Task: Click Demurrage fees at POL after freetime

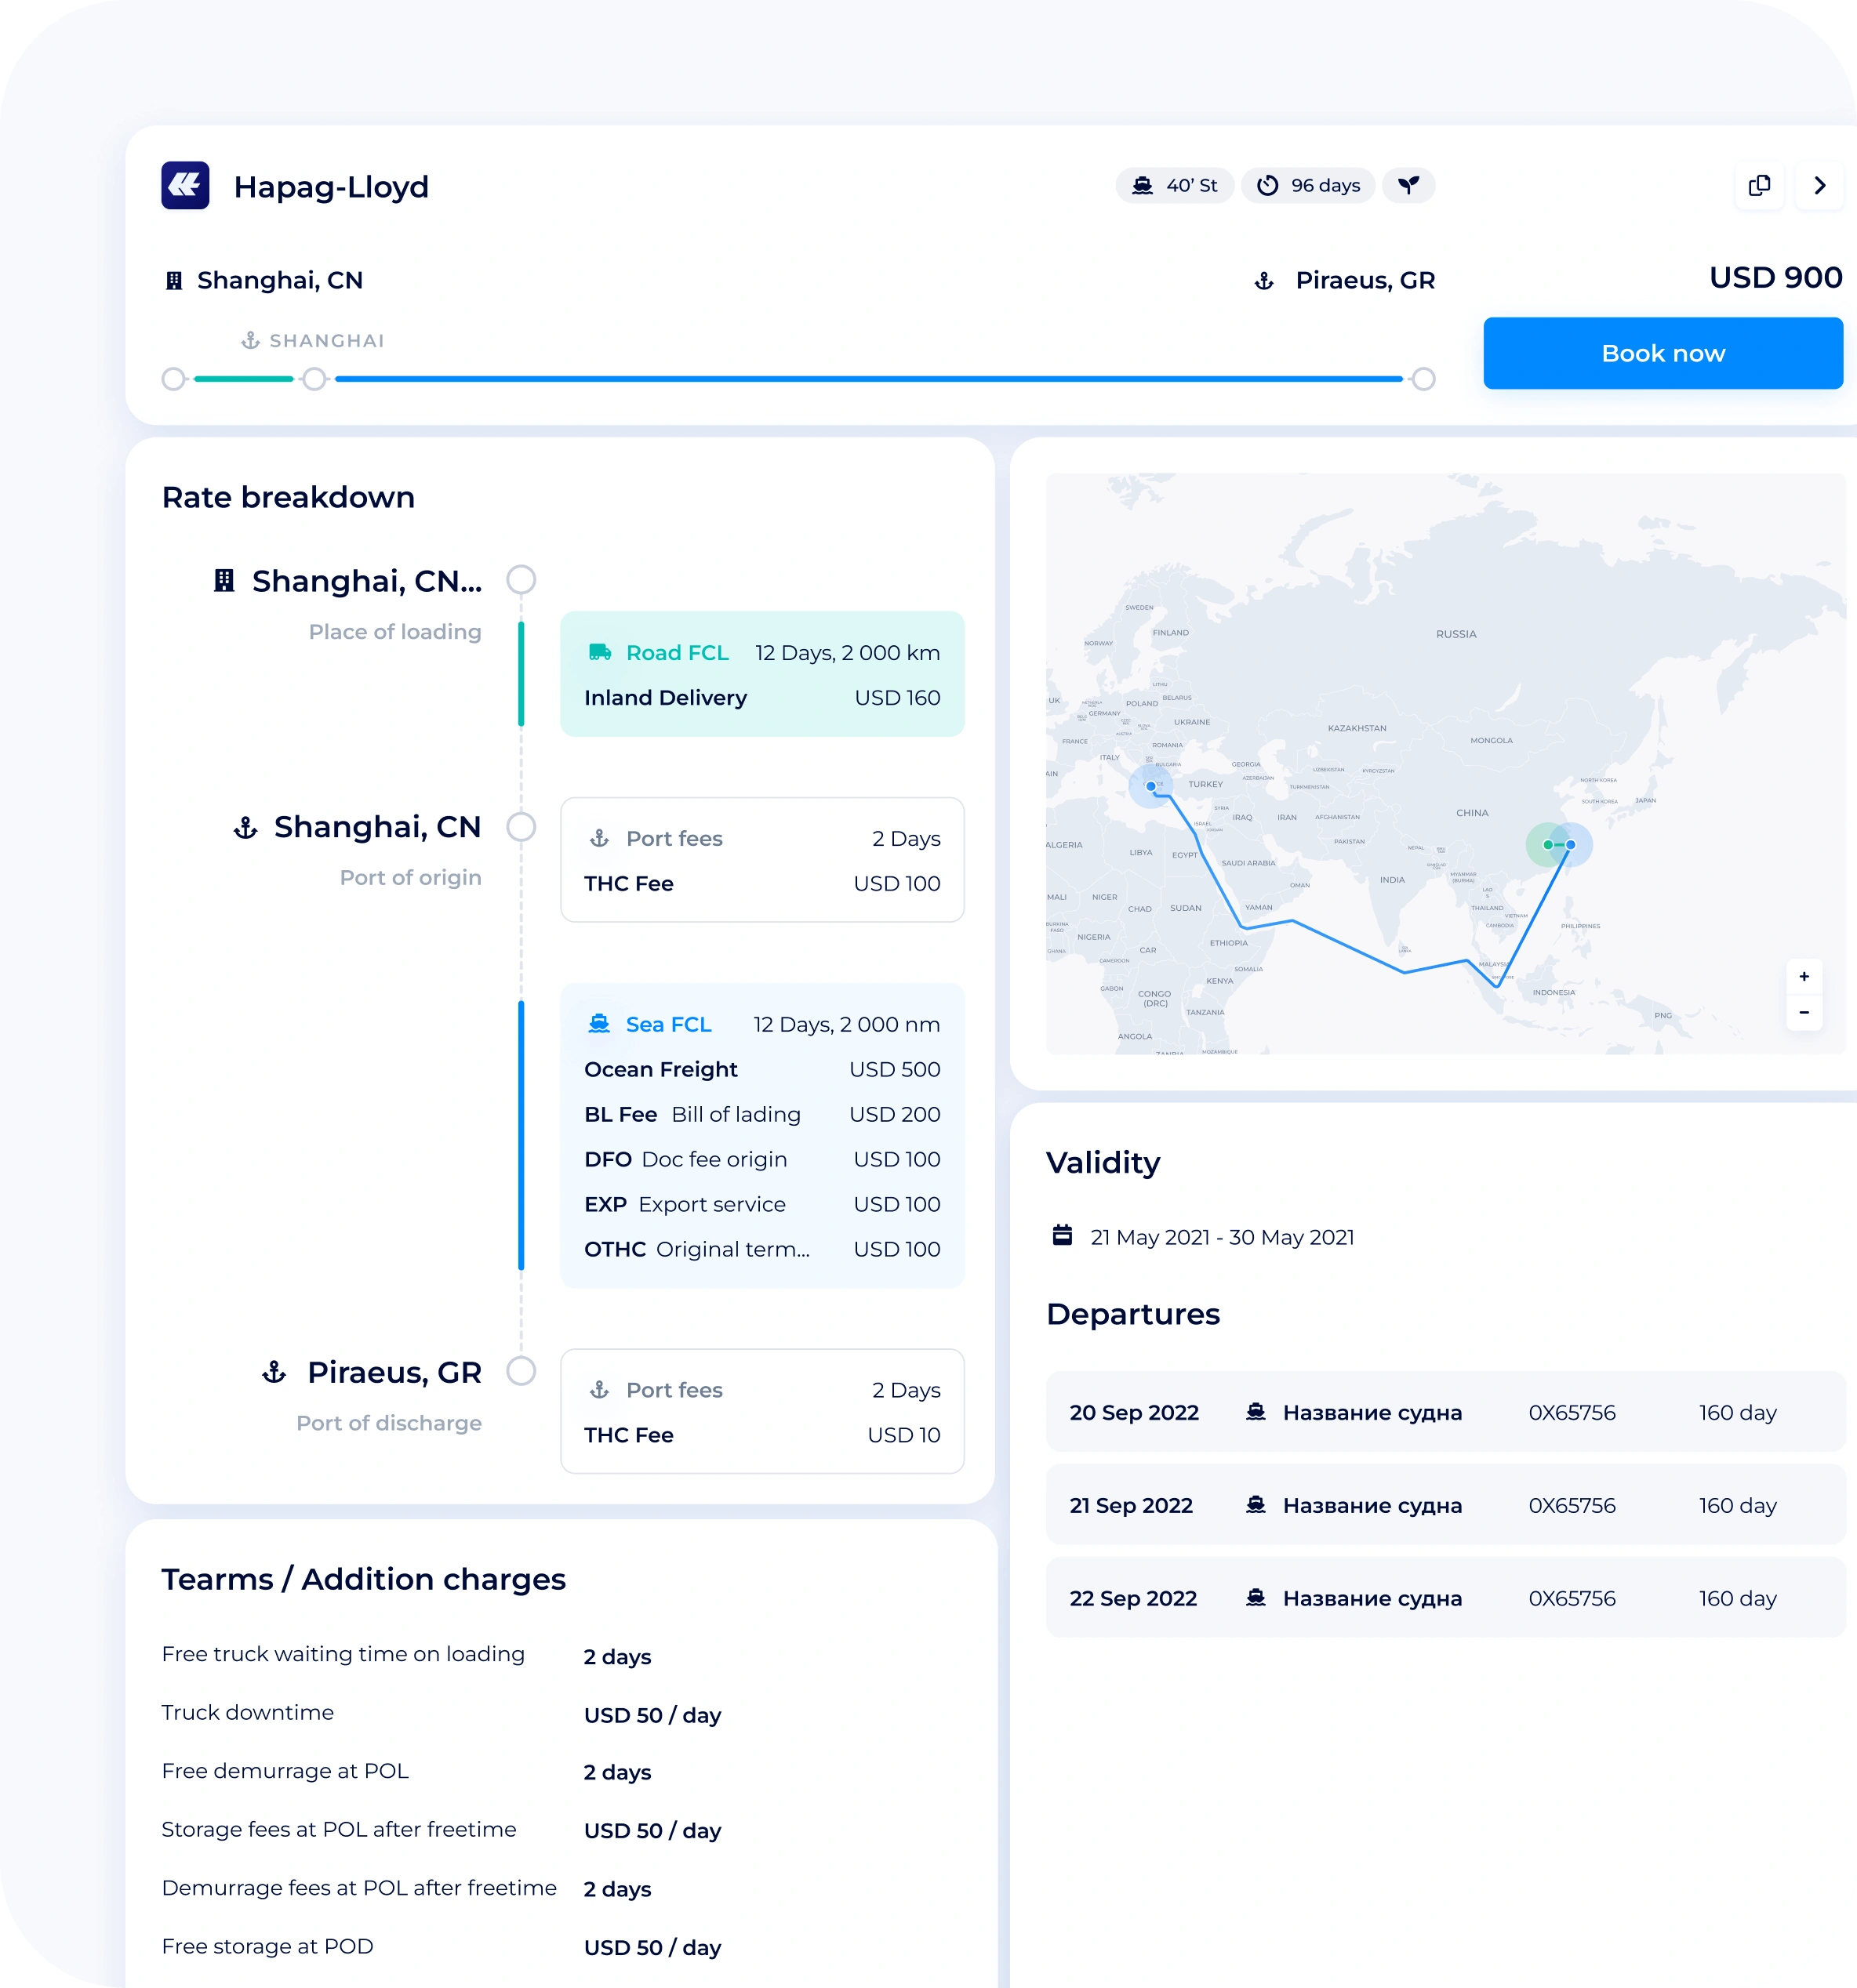Action: [359, 1888]
